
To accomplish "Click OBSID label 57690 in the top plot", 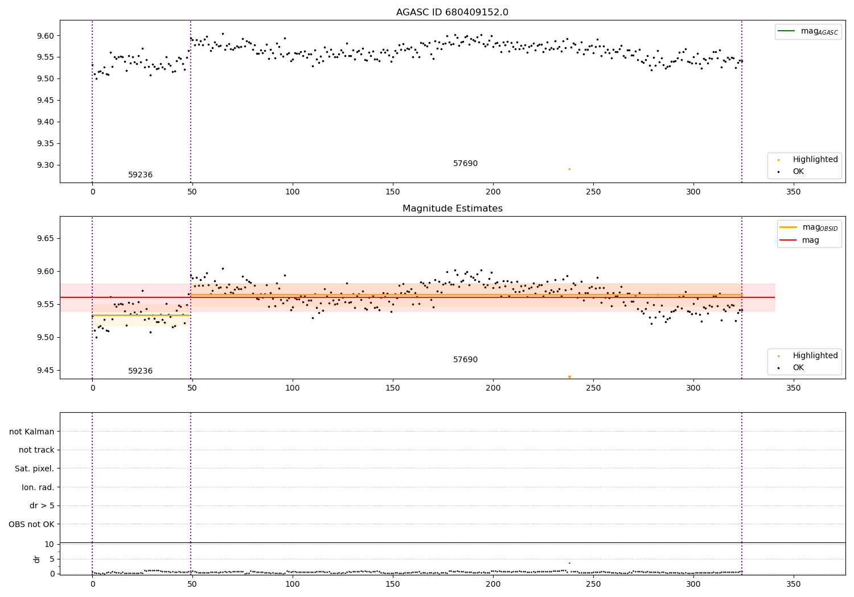I will [465, 164].
